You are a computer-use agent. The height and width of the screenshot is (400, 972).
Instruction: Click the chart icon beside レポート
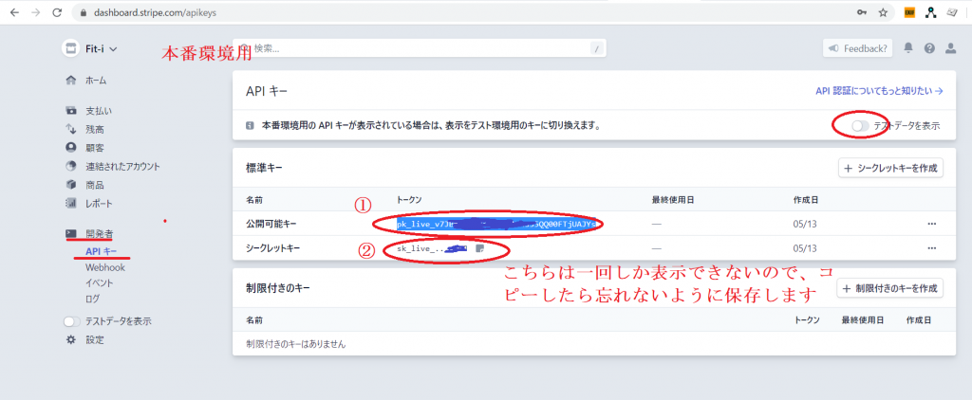pyautogui.click(x=71, y=203)
